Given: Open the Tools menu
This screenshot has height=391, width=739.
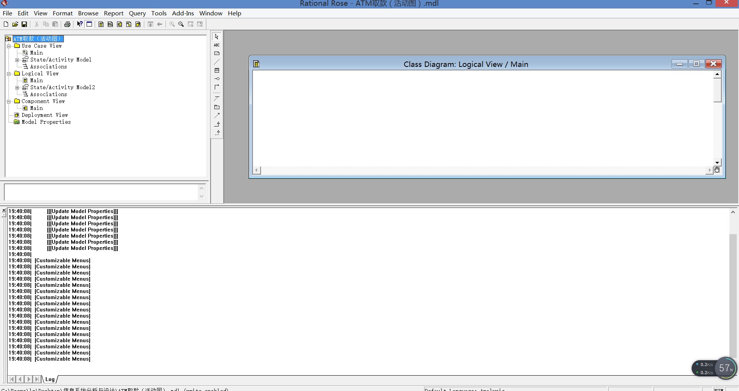Looking at the screenshot, I should [159, 13].
